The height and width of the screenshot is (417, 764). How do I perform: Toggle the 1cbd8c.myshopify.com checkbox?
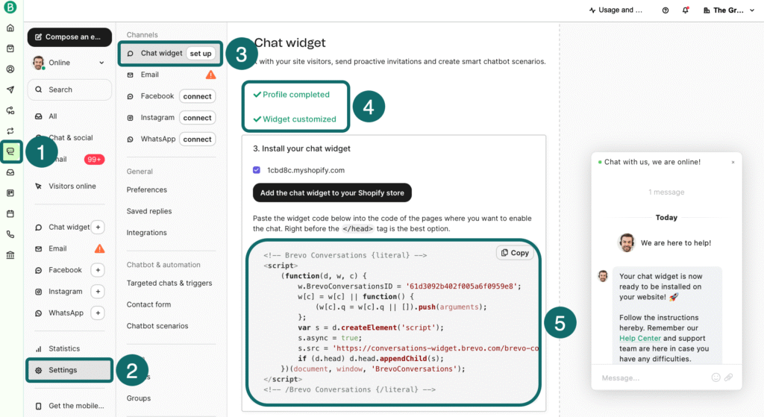pyautogui.click(x=257, y=170)
